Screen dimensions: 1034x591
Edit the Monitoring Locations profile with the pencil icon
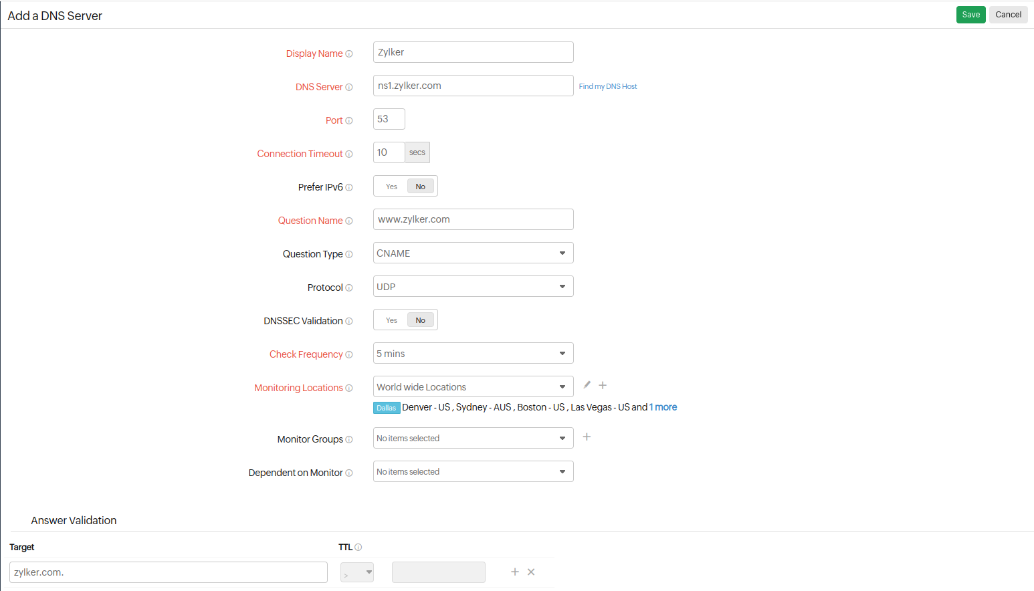coord(587,384)
